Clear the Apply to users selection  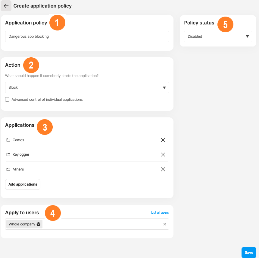[164, 224]
